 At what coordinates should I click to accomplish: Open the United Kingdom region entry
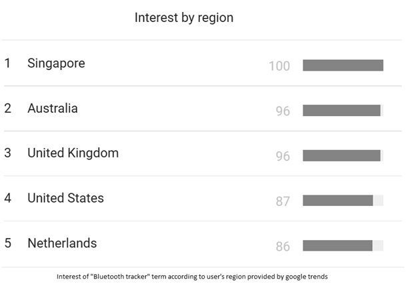[x=73, y=153]
